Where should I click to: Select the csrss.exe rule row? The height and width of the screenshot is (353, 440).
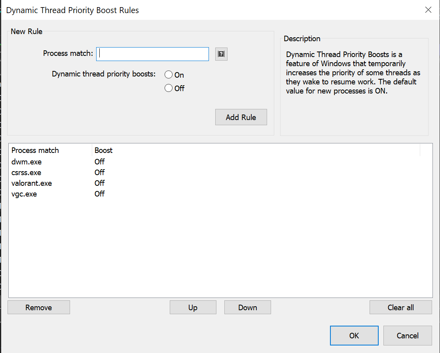coord(27,172)
